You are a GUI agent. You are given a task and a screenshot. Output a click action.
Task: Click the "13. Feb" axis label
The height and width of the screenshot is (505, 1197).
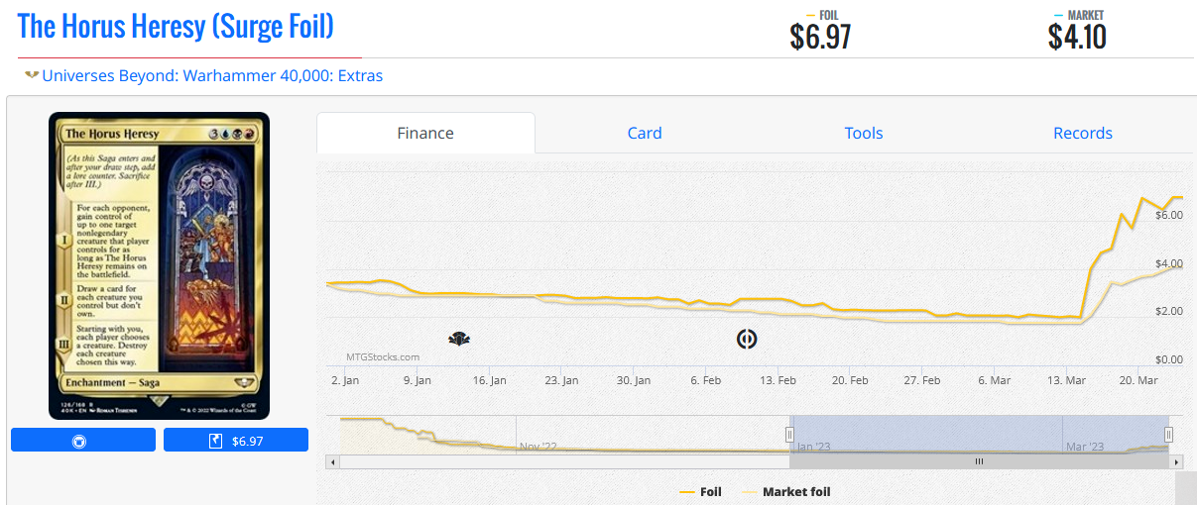pyautogui.click(x=778, y=380)
